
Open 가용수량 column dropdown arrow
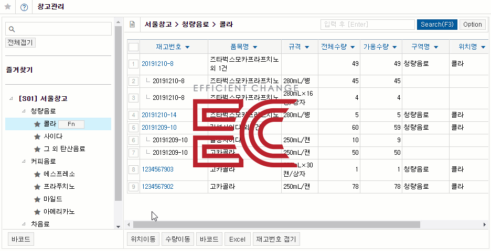tap(394, 47)
